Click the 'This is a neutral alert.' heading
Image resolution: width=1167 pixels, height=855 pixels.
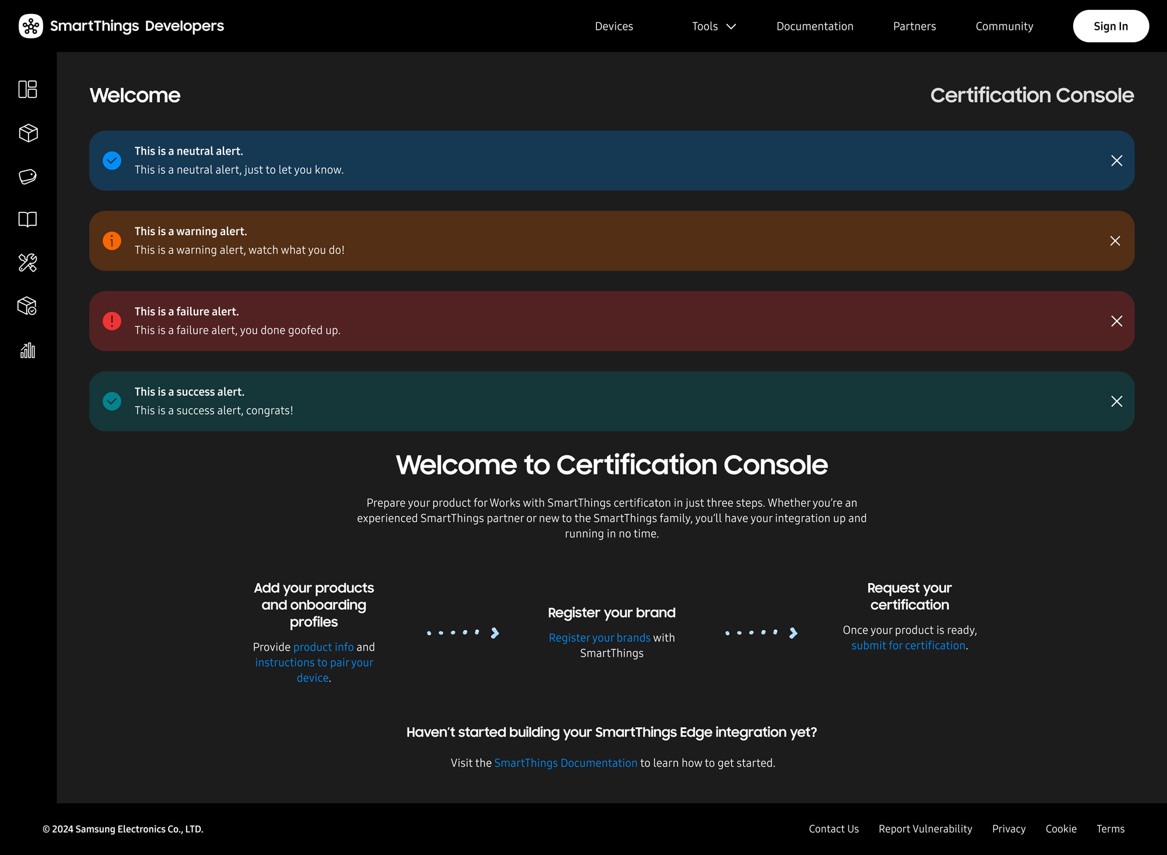click(x=189, y=151)
